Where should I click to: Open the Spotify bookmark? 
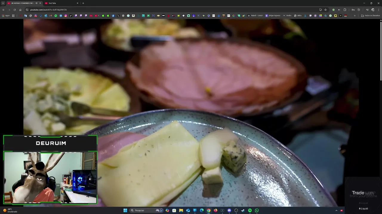[56, 15]
